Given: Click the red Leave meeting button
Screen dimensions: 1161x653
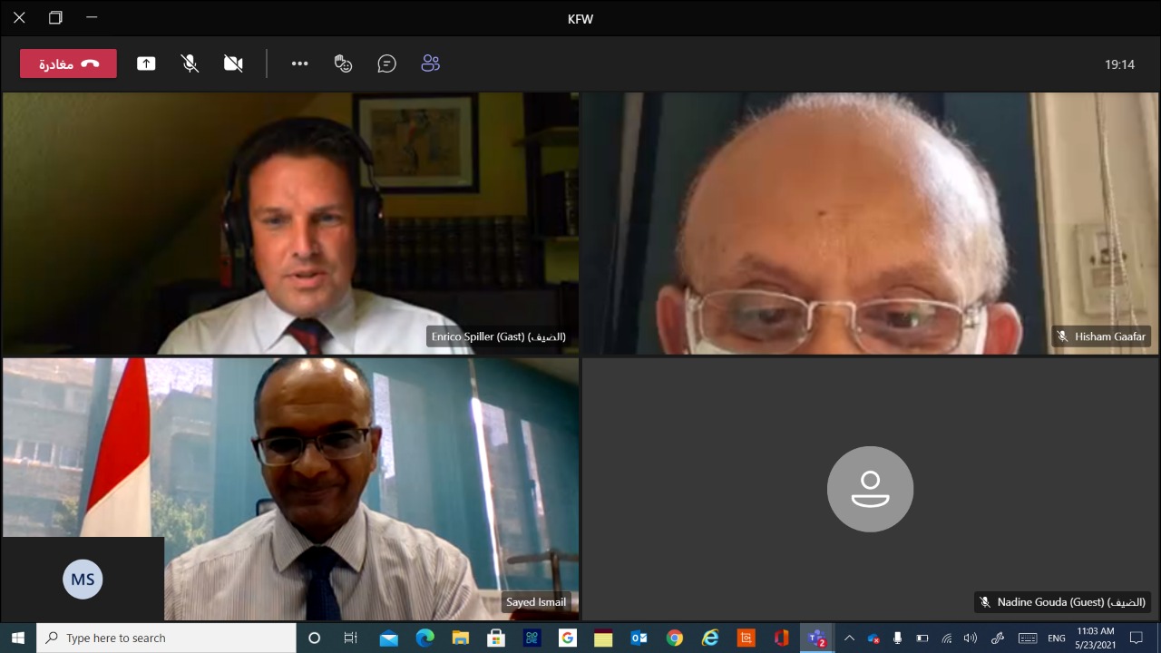Looking at the screenshot, I should 68,63.
